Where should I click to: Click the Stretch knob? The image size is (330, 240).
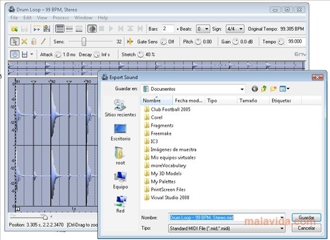coord(141,55)
